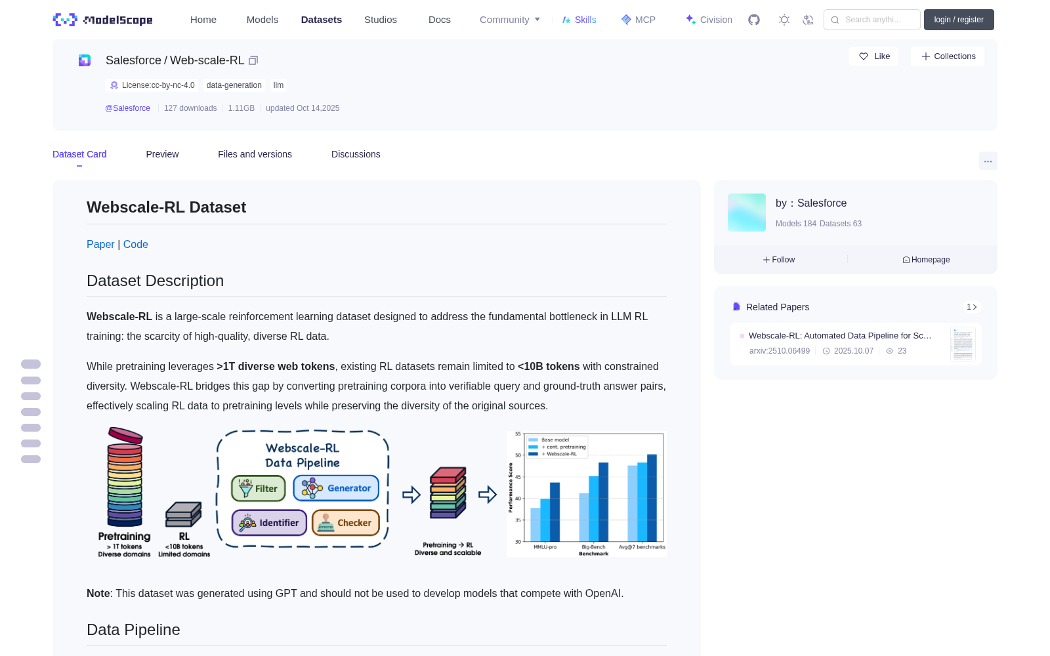Follow the Salesforce organization
Viewport: 1050px width, 656px height.
coord(779,260)
